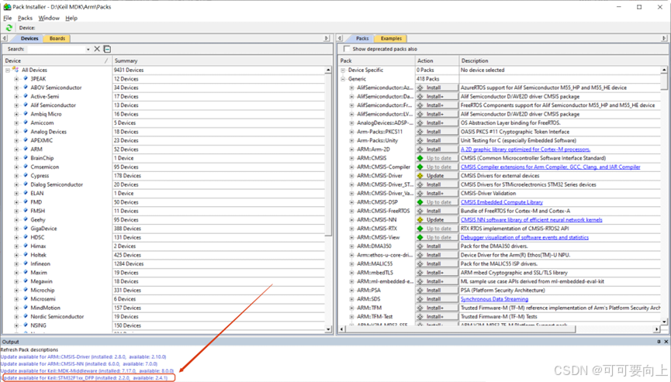Image resolution: width=671 pixels, height=382 pixels.
Task: Click the collapse-all icon next to search clear
Action: pos(107,49)
